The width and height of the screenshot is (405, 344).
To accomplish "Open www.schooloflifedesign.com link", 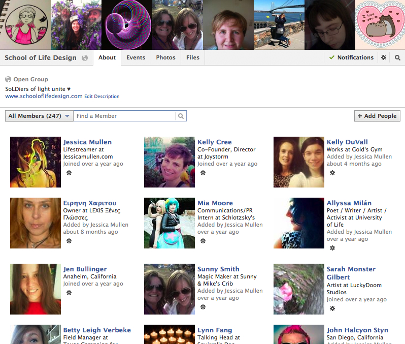I will 44,96.
